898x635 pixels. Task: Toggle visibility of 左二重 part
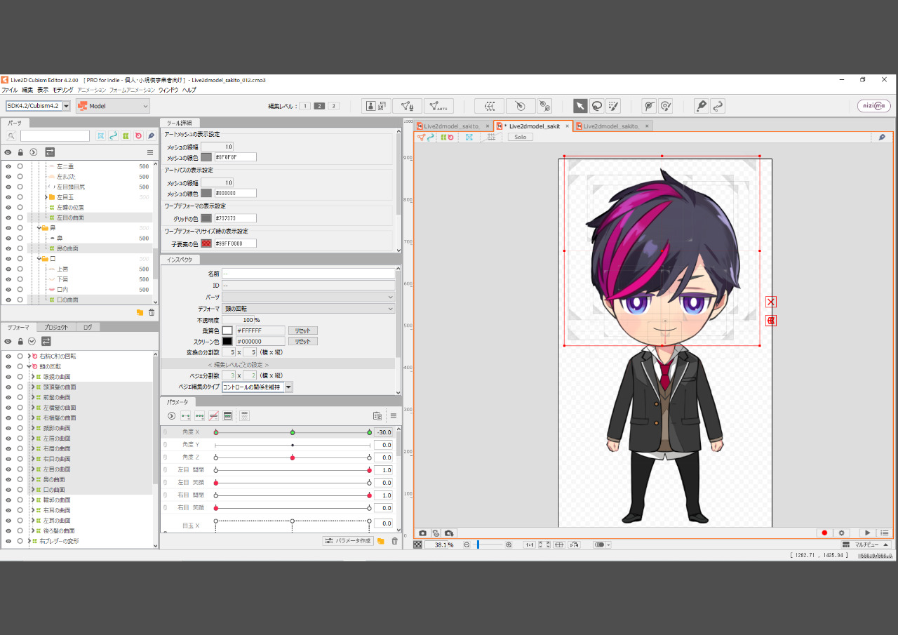[x=8, y=166]
